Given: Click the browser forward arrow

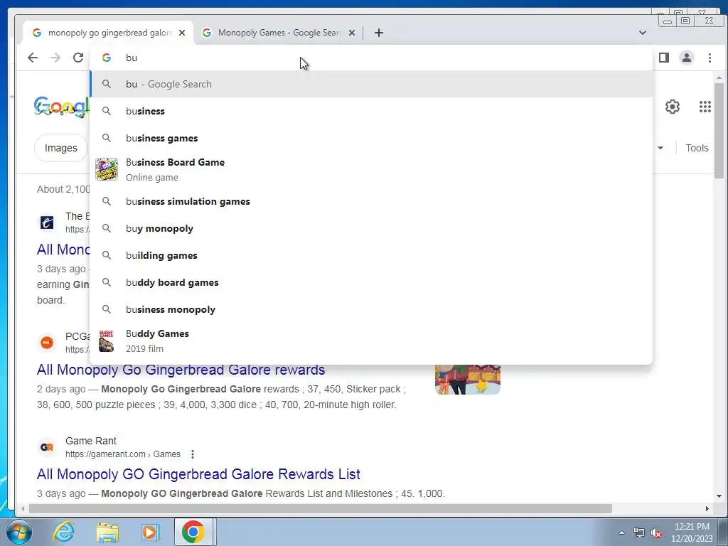Looking at the screenshot, I should (x=55, y=58).
